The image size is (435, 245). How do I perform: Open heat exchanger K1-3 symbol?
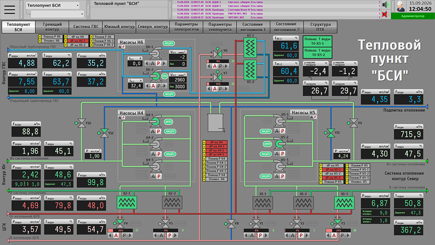pos(344,203)
